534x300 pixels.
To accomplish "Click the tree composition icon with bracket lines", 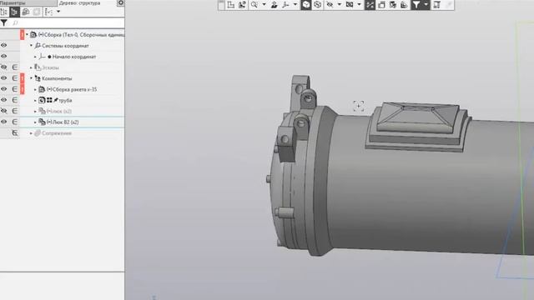I will click(x=48, y=12).
